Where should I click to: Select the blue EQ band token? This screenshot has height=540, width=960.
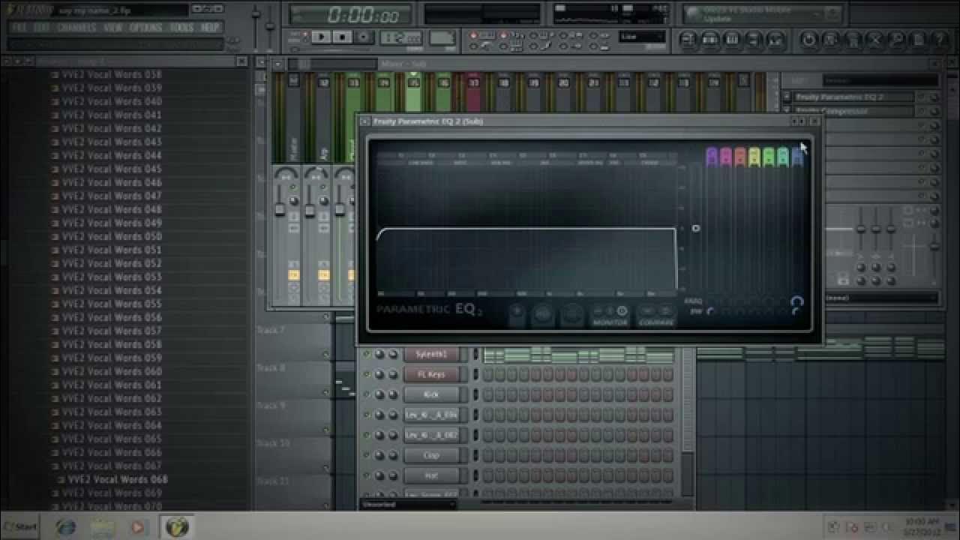[797, 156]
